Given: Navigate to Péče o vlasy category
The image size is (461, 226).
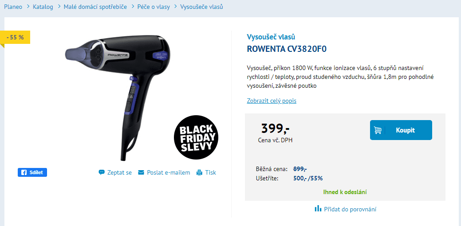Looking at the screenshot, I should [154, 7].
